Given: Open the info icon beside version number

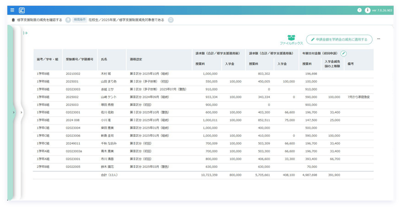Looking at the screenshot, I should 368,10.
